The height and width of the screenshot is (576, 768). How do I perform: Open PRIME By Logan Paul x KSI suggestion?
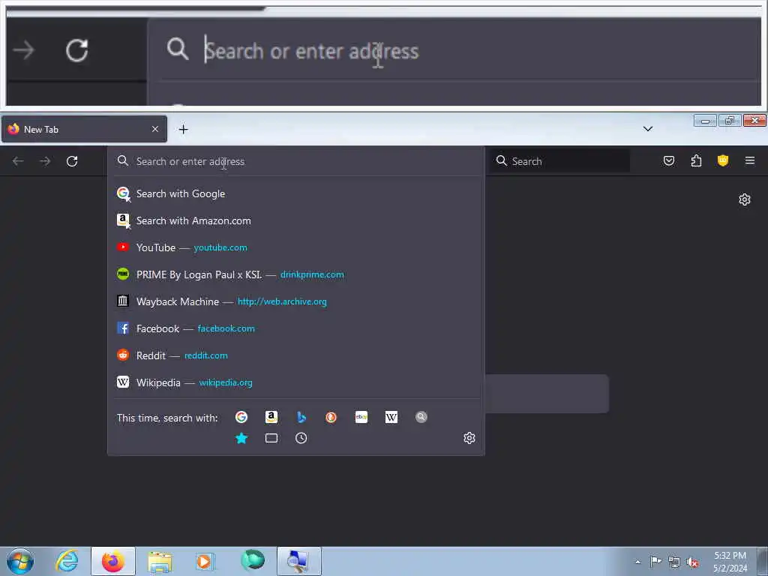coord(295,274)
